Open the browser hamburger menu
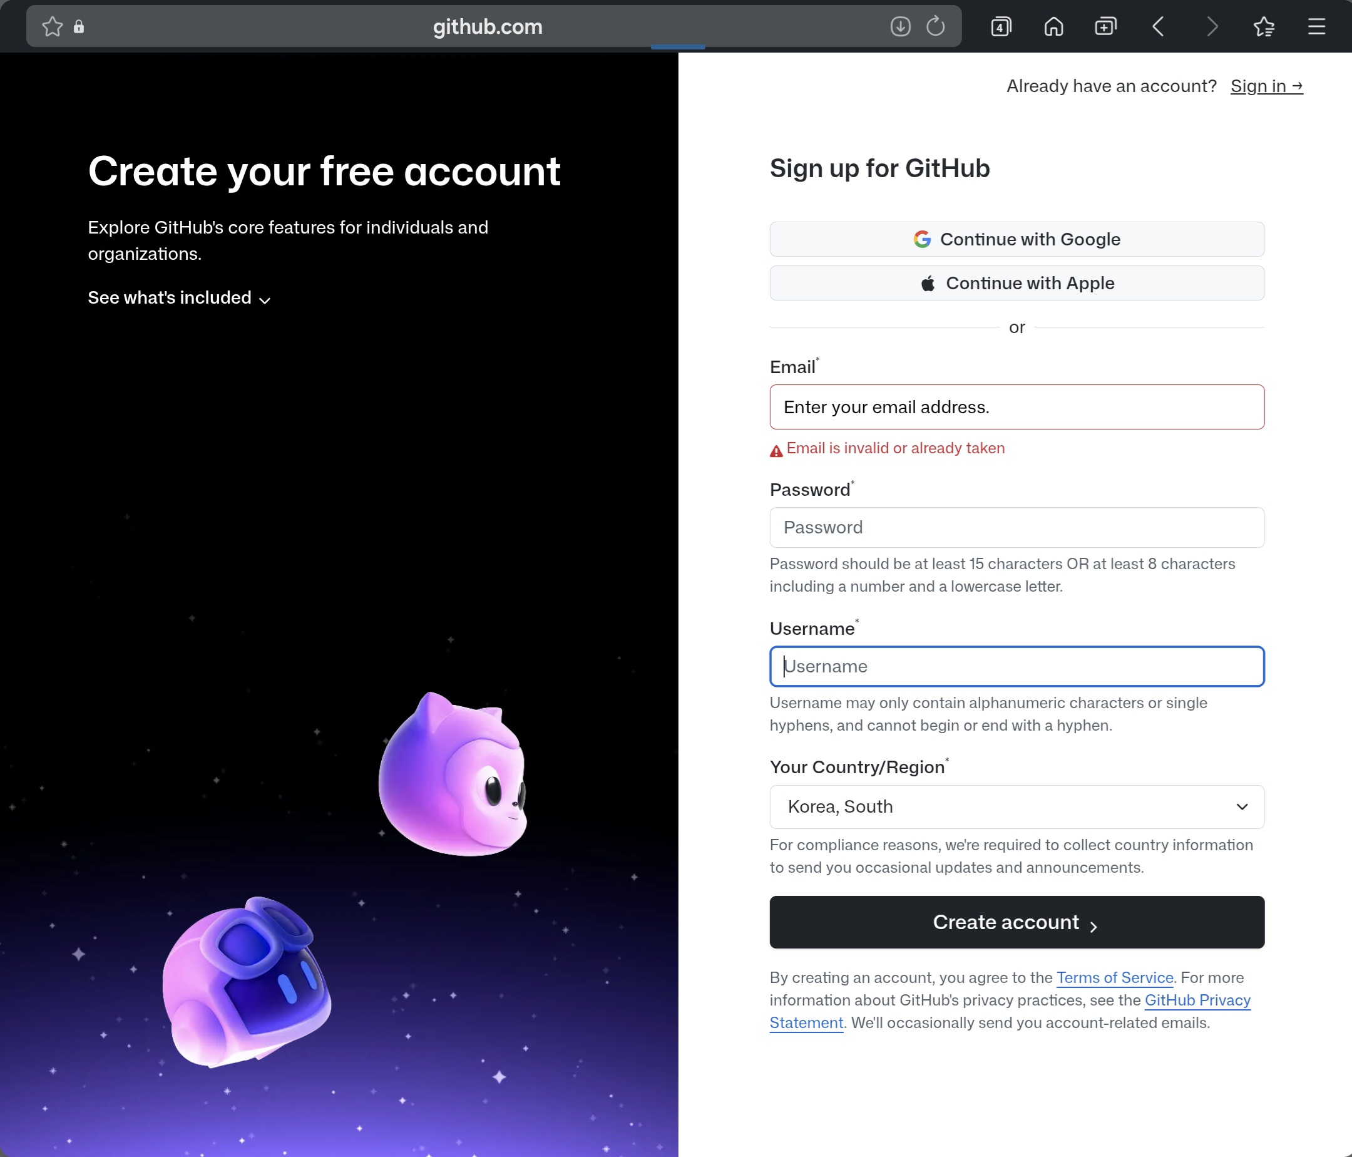The width and height of the screenshot is (1352, 1157). click(1317, 27)
